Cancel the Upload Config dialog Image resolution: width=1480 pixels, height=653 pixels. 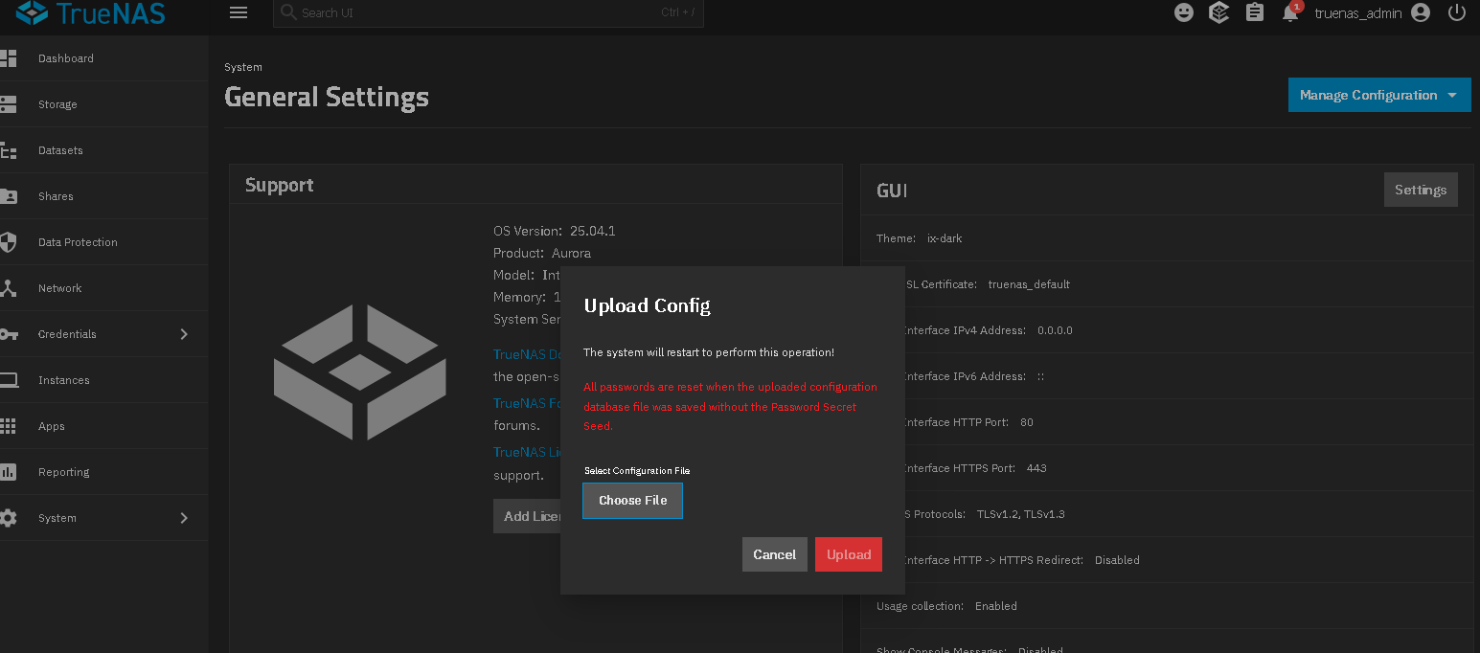click(x=774, y=554)
